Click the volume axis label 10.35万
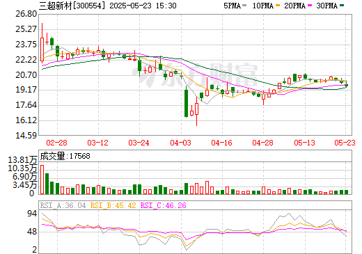This screenshot has width=362, height=254. pyautogui.click(x=22, y=168)
